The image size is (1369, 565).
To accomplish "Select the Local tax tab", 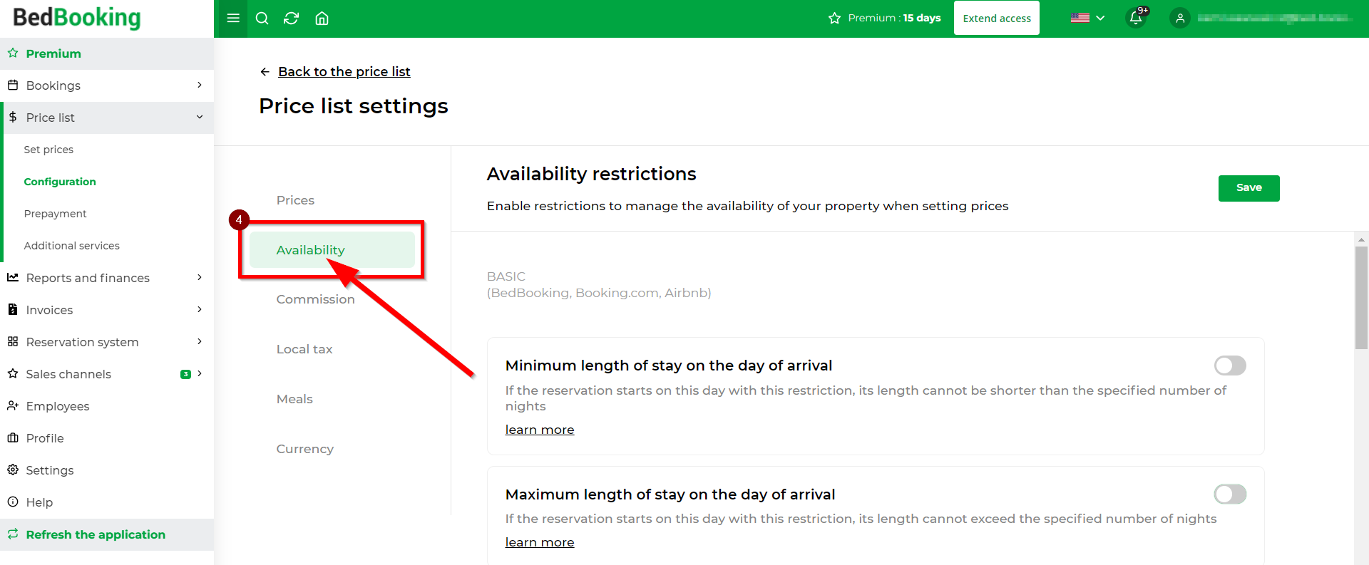I will point(304,349).
